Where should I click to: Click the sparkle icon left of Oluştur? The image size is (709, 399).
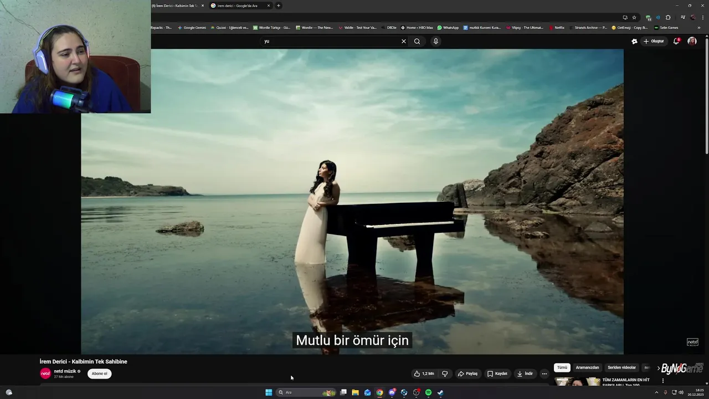click(634, 41)
